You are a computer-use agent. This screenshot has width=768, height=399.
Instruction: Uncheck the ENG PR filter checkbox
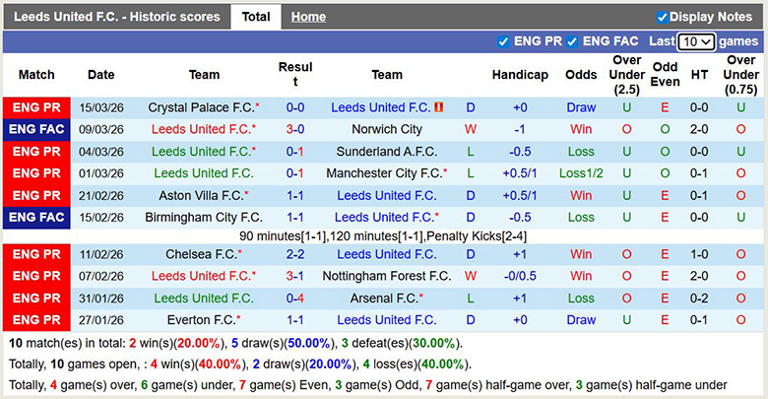[x=503, y=42]
